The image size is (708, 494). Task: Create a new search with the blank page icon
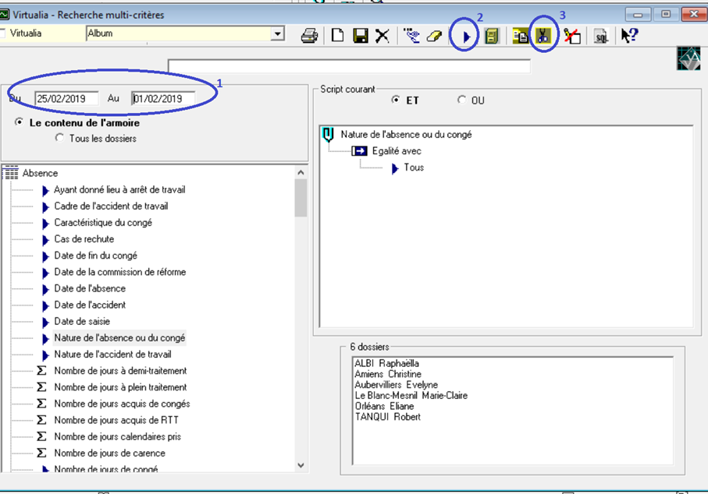tap(337, 36)
